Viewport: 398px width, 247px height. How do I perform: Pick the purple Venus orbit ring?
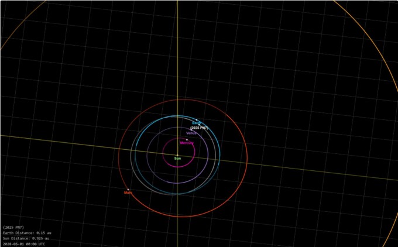pos(208,156)
